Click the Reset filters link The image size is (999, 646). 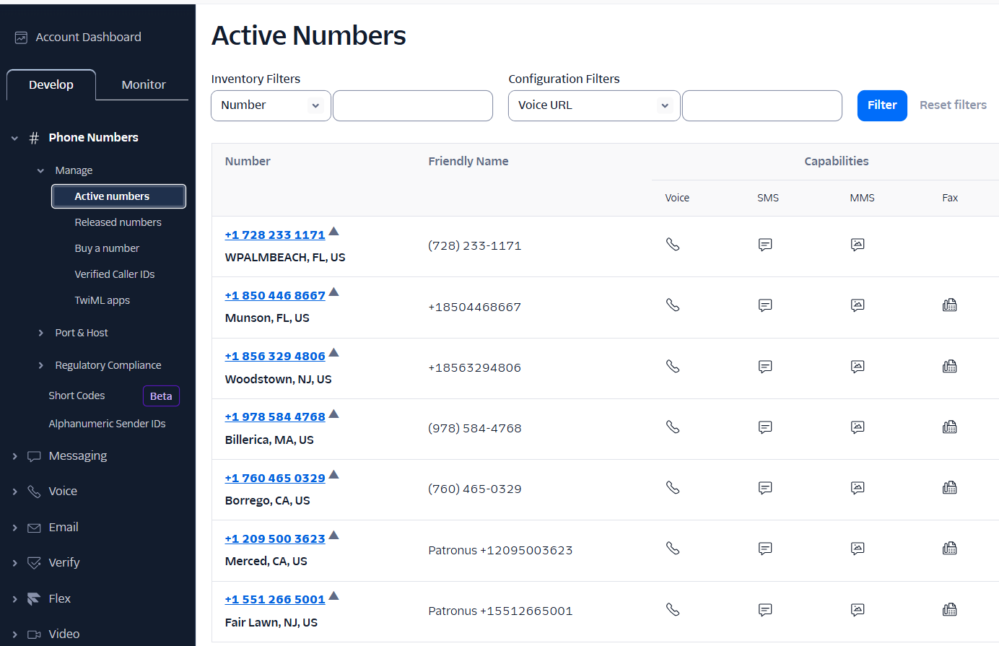coord(953,105)
